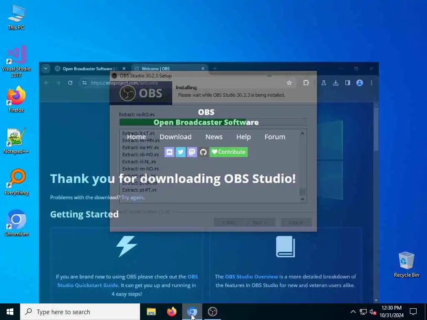This screenshot has width=427, height=320.
Task: Open the notification center icon
Action: click(x=413, y=312)
